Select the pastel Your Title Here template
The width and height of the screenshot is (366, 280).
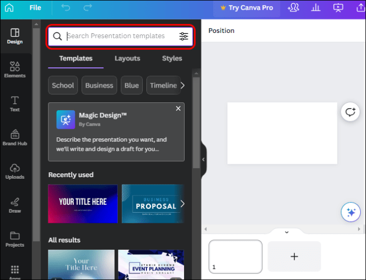[x=81, y=265]
